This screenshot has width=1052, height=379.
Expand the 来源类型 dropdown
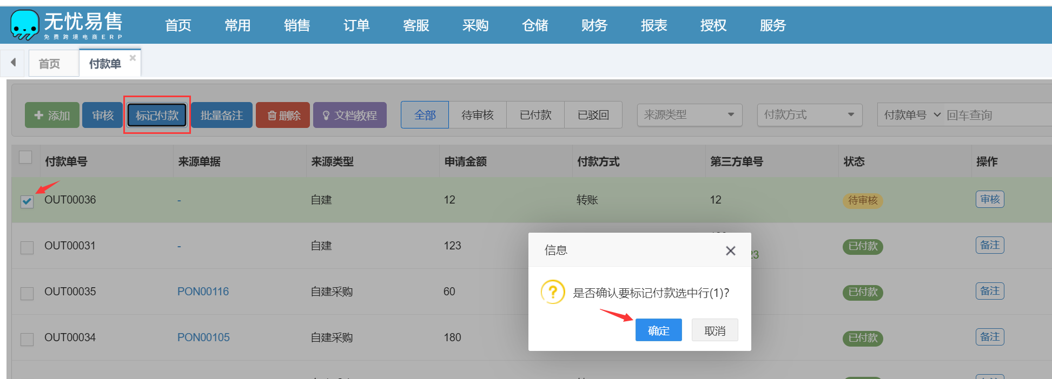pos(689,115)
